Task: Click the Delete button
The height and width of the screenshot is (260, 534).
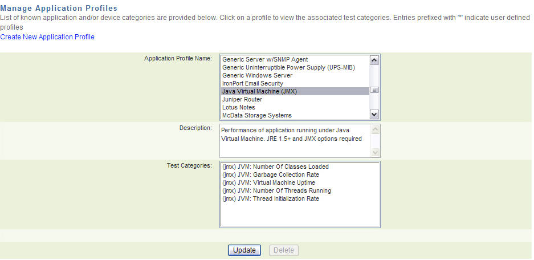Action: pyautogui.click(x=283, y=250)
